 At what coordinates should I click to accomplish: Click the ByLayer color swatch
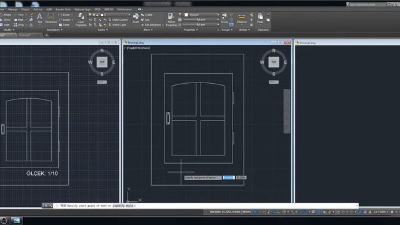point(186,15)
